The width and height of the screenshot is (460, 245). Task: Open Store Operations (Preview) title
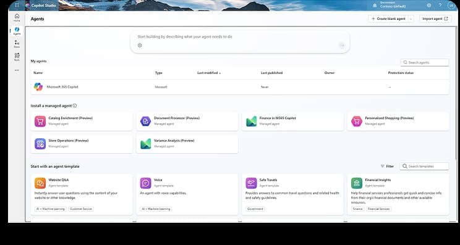(x=69, y=141)
